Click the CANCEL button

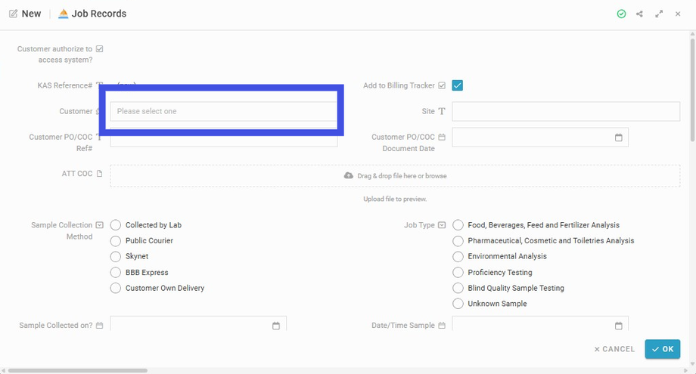point(614,349)
